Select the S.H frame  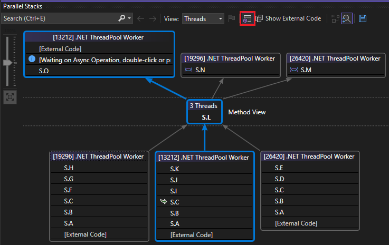point(99,168)
